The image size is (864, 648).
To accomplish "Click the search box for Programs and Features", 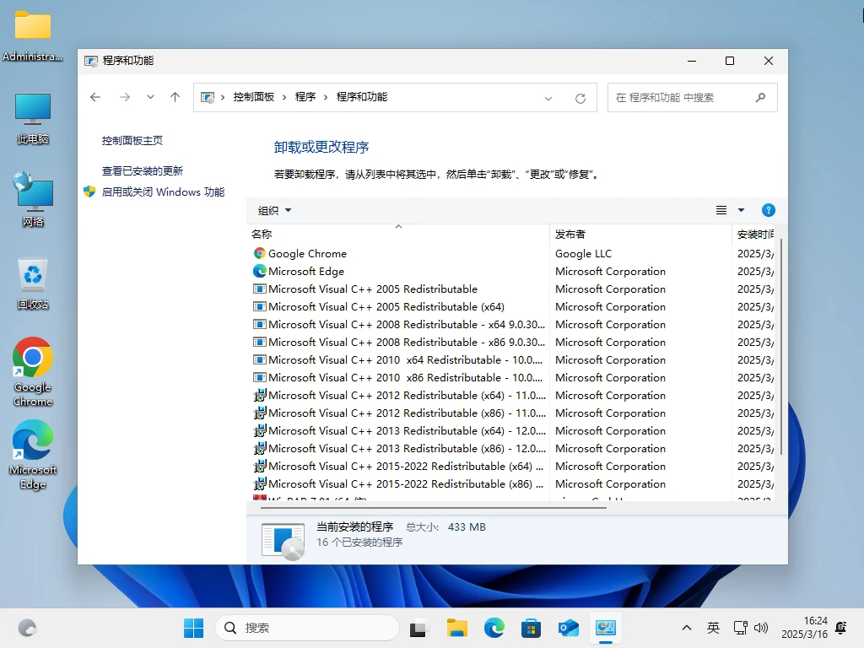I will click(x=692, y=98).
